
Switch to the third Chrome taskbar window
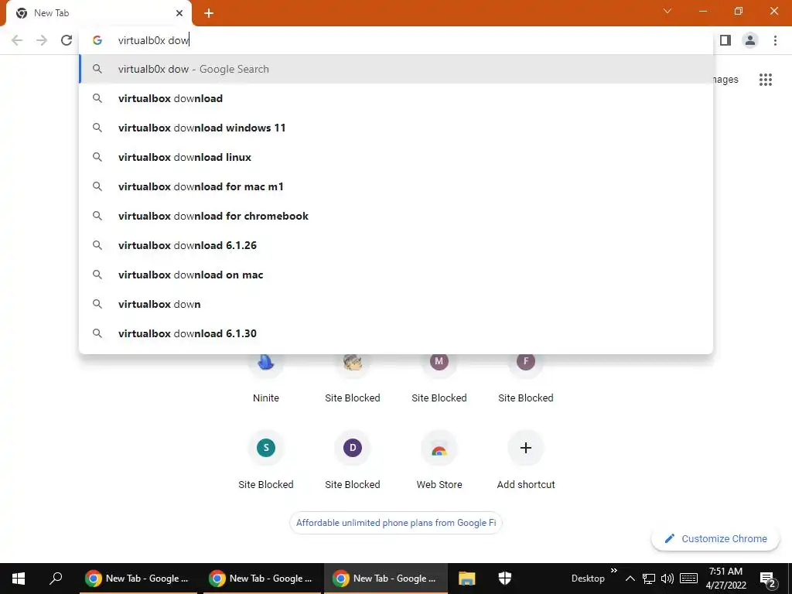[x=386, y=579]
